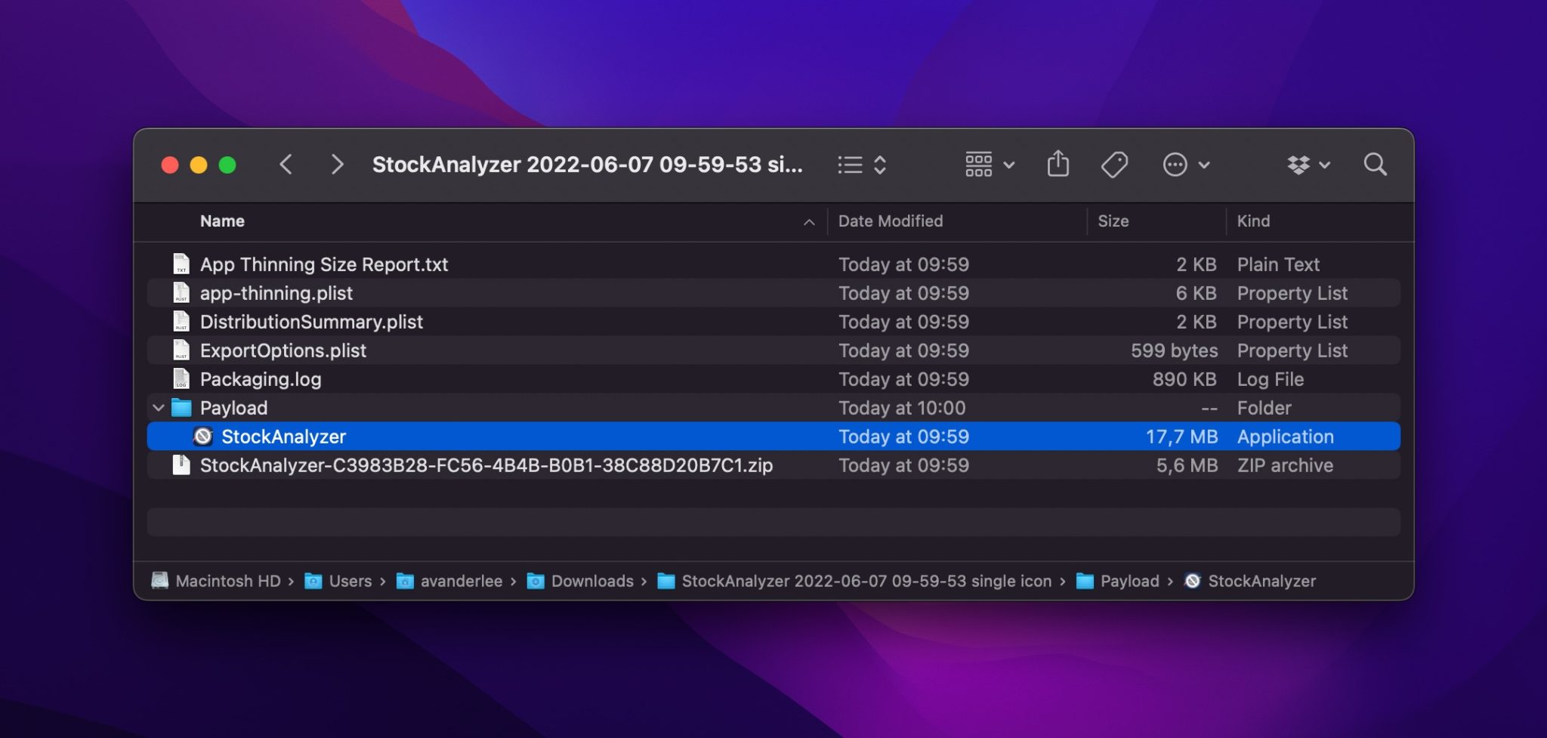Screen dimensions: 1547x738
Task: Open the Share icon in the toolbar
Action: point(1058,164)
